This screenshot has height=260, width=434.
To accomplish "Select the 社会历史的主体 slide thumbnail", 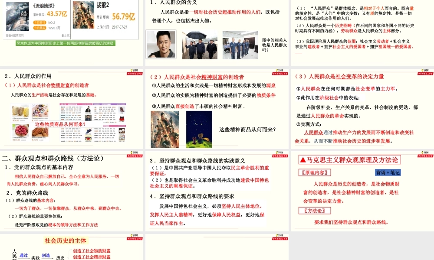I will click(72, 247).
